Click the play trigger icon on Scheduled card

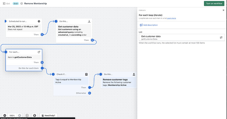pyautogui.click(x=6, y=21)
